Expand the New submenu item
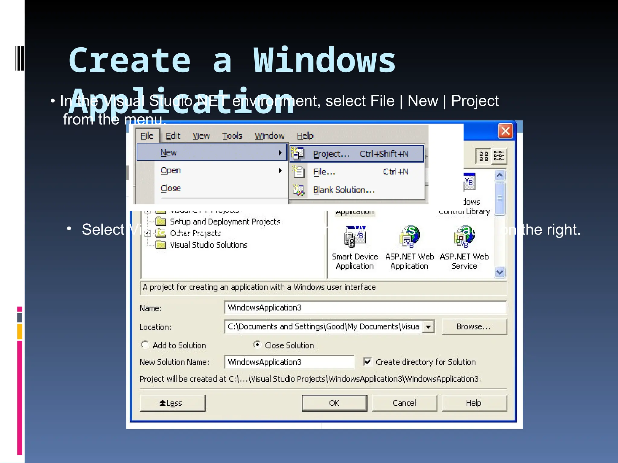 click(212, 152)
